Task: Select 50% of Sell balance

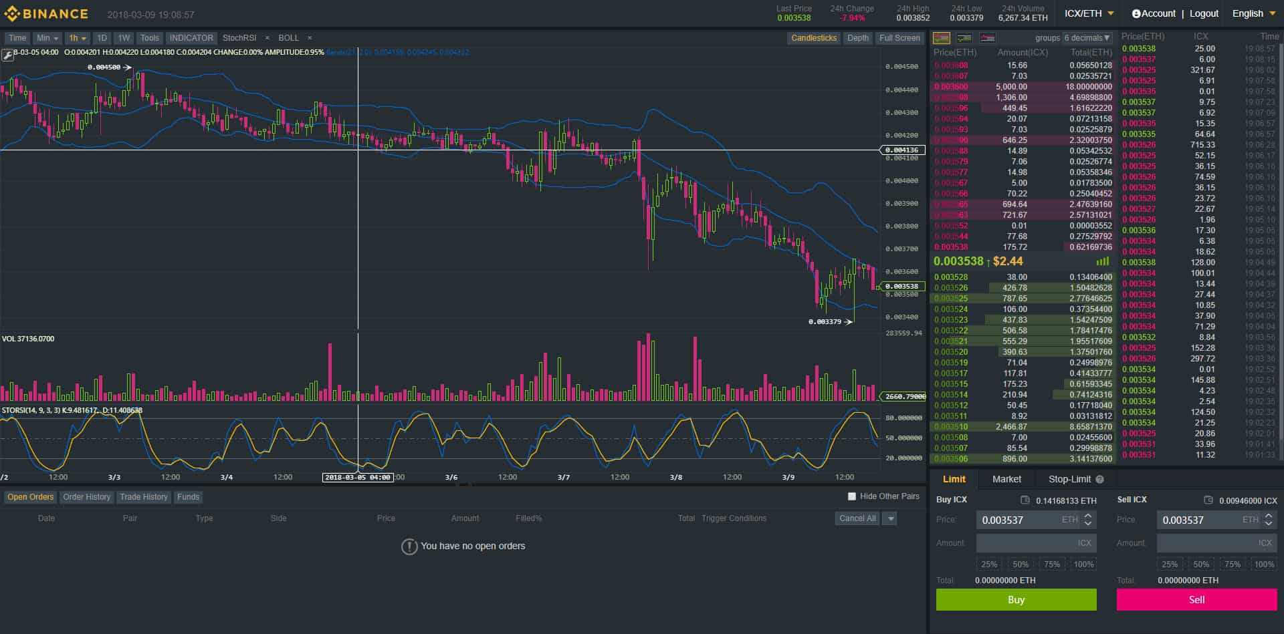Action: tap(1201, 565)
